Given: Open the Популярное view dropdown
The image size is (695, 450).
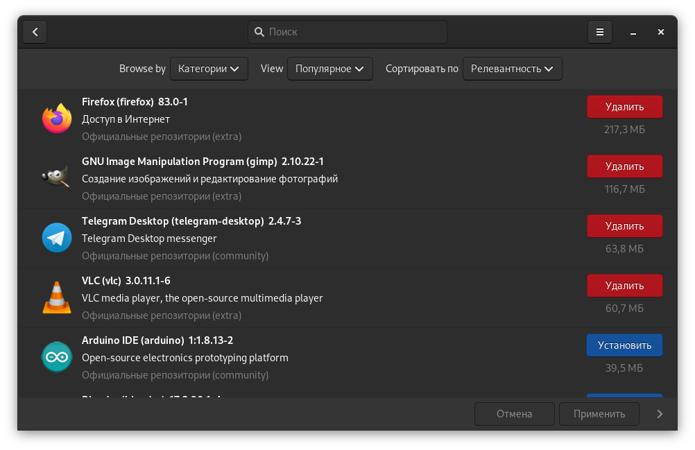Looking at the screenshot, I should click(x=329, y=69).
